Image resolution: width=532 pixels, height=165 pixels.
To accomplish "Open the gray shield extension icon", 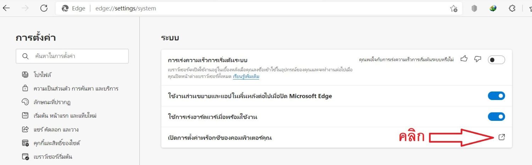I will point(474,9).
